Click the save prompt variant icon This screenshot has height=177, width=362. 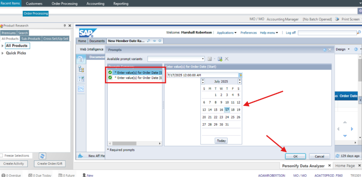(220, 59)
